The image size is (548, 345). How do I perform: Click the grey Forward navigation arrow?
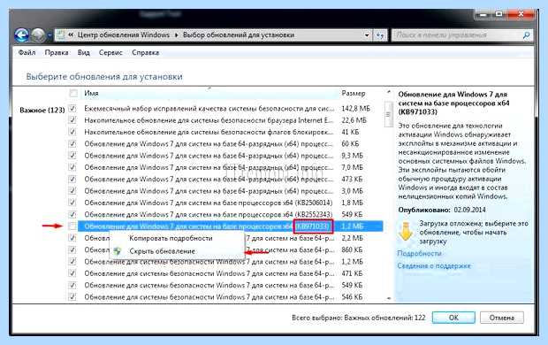[x=38, y=35]
